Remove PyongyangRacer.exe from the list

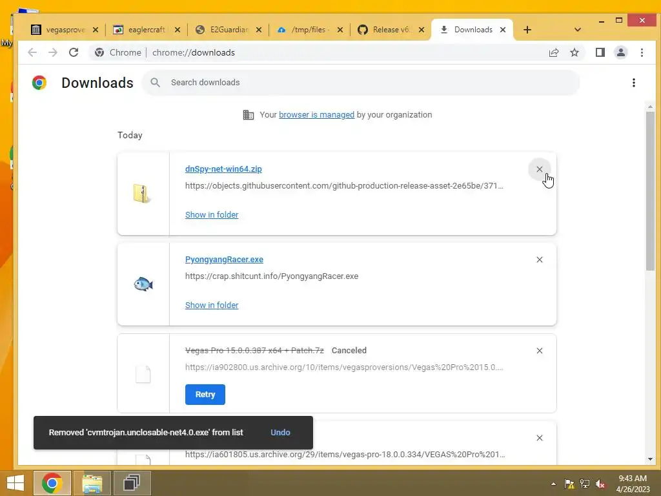(540, 260)
